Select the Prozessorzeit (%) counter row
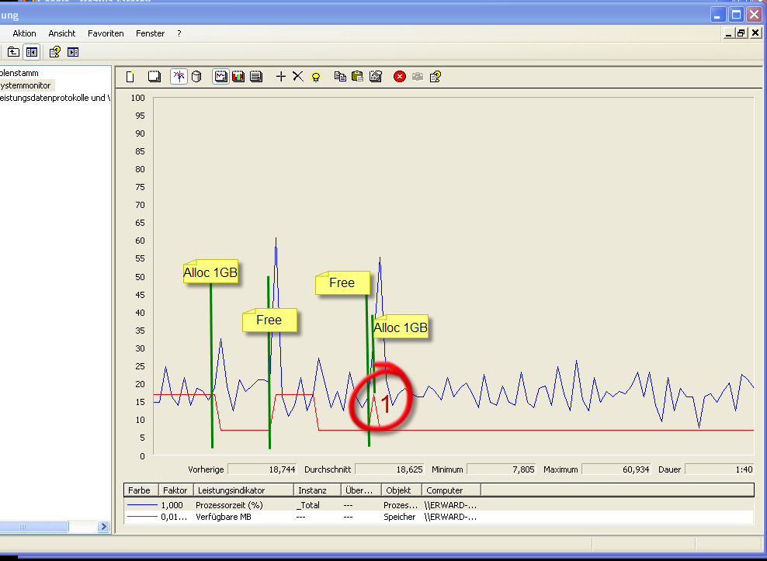Screen dimensions: 767x561 point(439,505)
